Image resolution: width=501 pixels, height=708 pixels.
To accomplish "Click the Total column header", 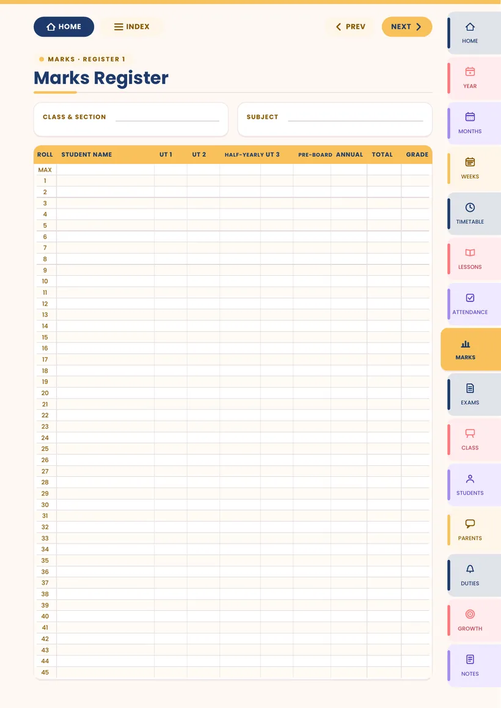I will [382, 155].
